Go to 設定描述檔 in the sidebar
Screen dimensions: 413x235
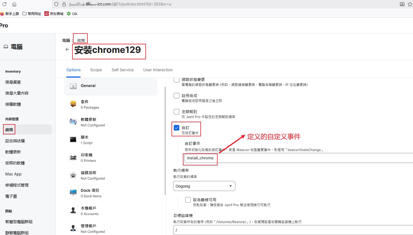click(x=15, y=141)
